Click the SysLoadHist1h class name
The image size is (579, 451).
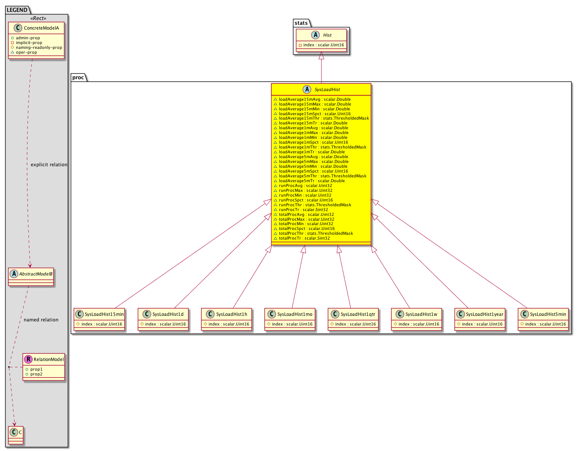(232, 314)
